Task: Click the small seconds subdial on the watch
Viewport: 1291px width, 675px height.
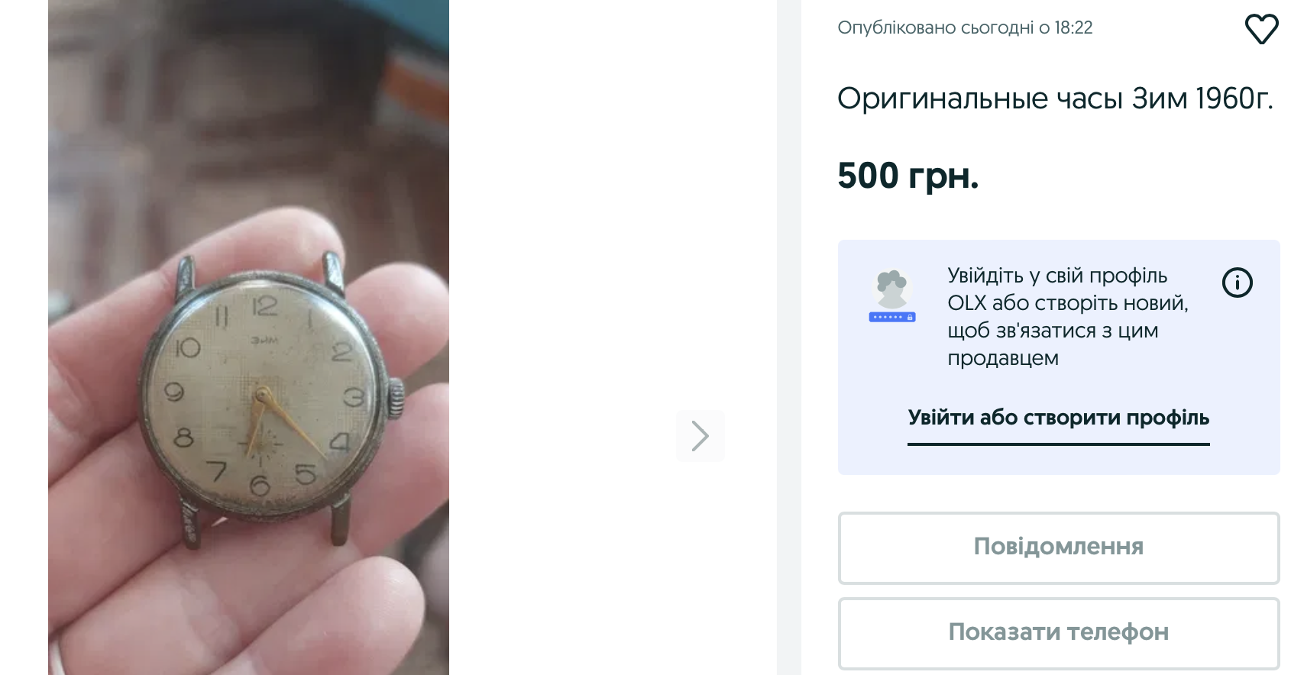Action: (x=262, y=443)
